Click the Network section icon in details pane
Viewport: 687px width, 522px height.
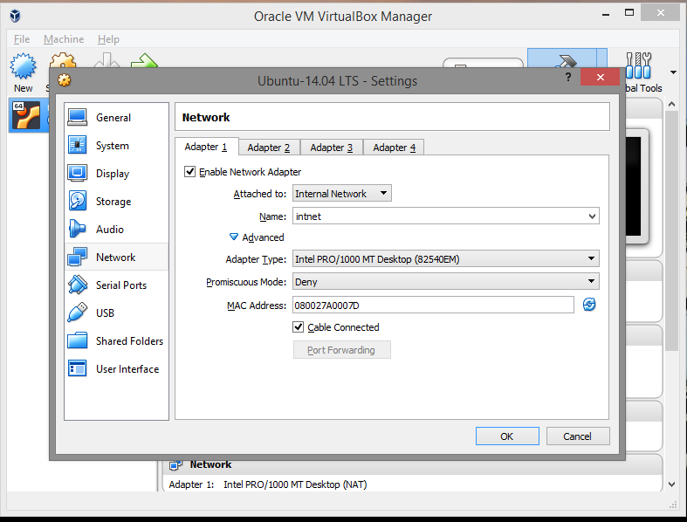coord(175,464)
